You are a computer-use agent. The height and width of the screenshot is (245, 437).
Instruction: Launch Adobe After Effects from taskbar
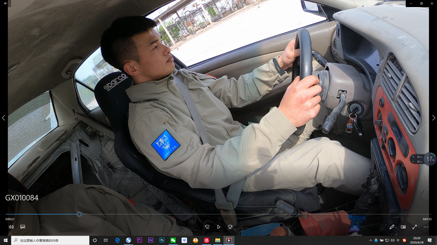151,240
